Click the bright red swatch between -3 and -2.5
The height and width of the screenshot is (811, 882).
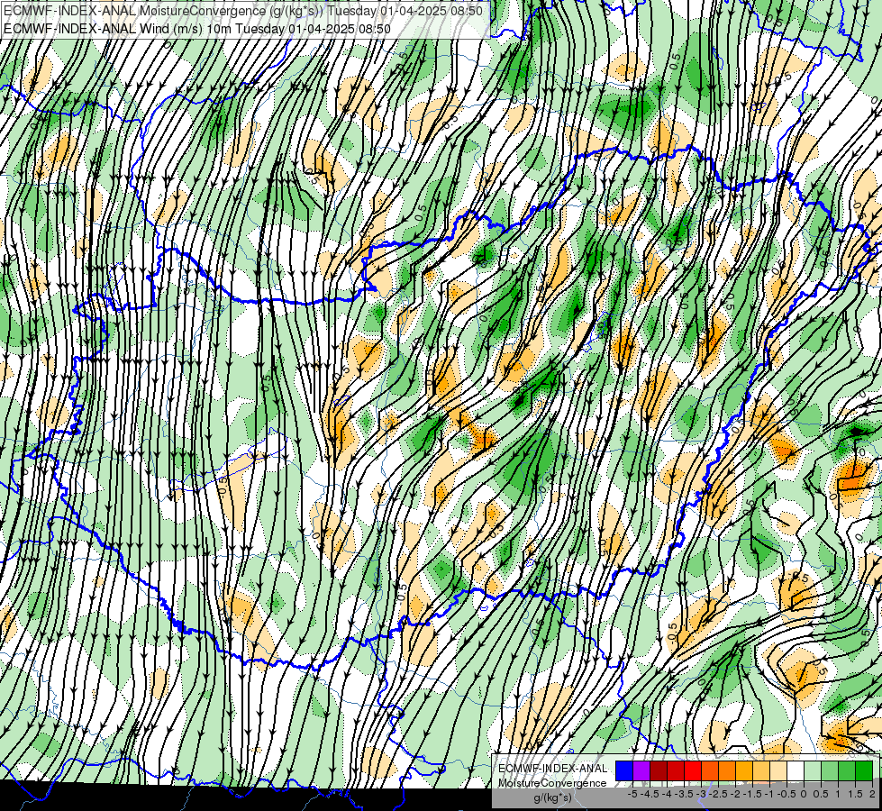(693, 771)
